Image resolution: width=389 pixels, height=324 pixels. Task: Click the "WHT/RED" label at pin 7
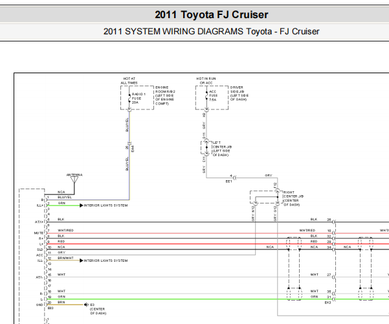pos(65,231)
